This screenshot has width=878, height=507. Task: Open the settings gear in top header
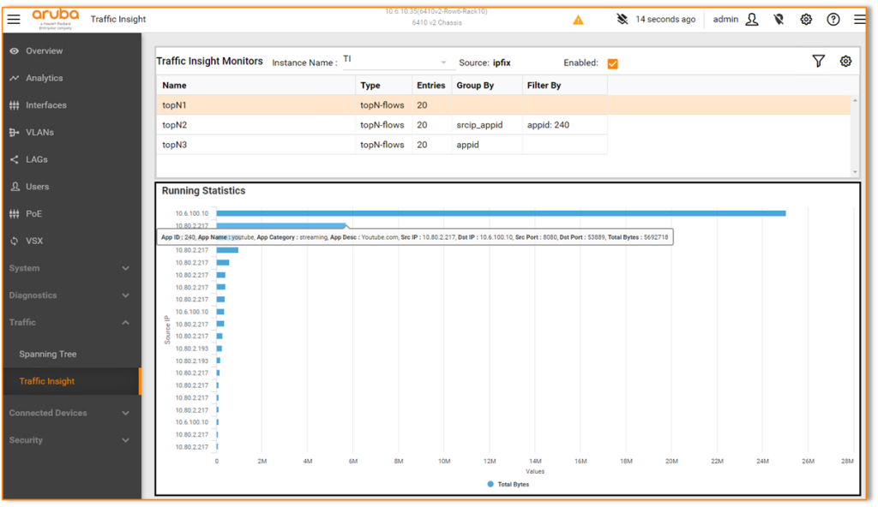click(806, 20)
